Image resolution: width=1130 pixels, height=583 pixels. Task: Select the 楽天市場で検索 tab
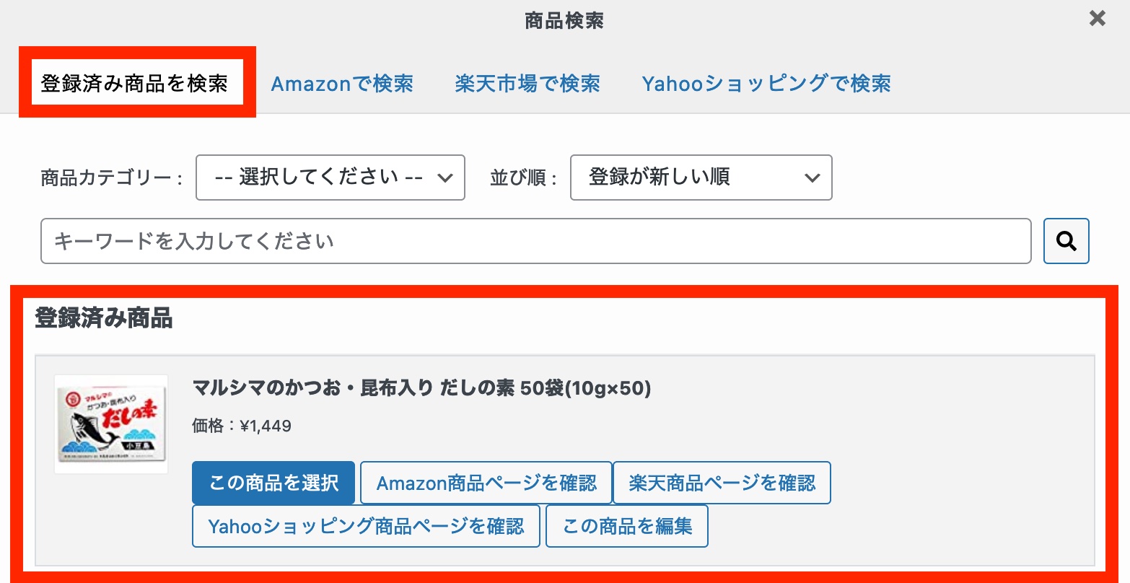(x=527, y=84)
